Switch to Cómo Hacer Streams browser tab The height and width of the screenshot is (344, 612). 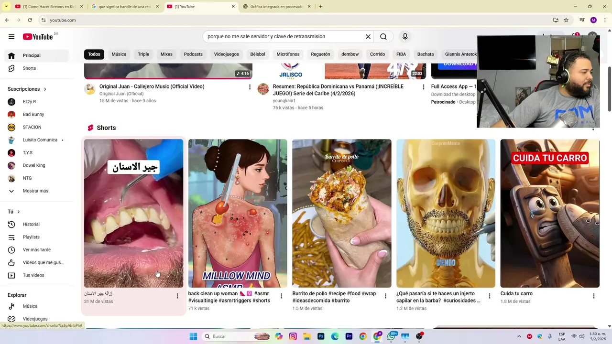pyautogui.click(x=49, y=7)
